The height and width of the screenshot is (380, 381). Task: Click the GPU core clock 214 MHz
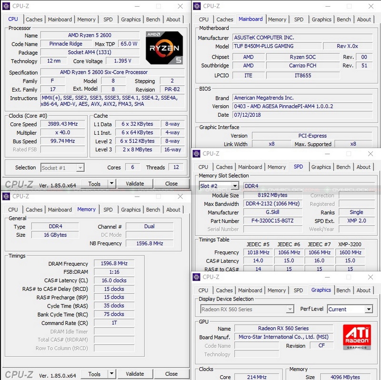pos(257,377)
